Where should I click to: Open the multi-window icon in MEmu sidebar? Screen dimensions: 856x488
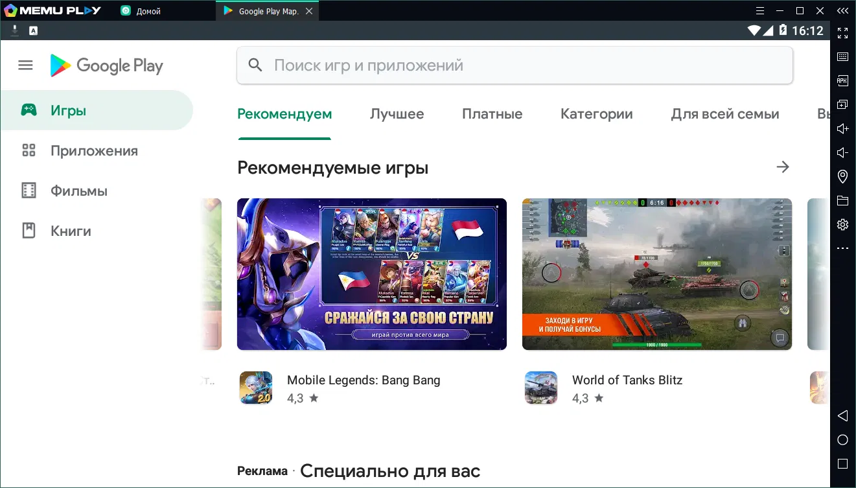pos(842,104)
